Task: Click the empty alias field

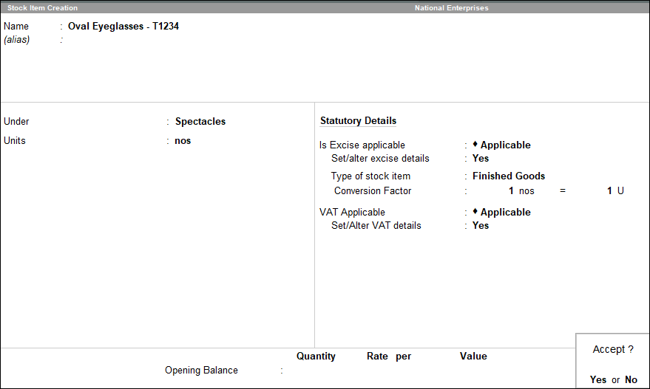Action: click(123, 40)
